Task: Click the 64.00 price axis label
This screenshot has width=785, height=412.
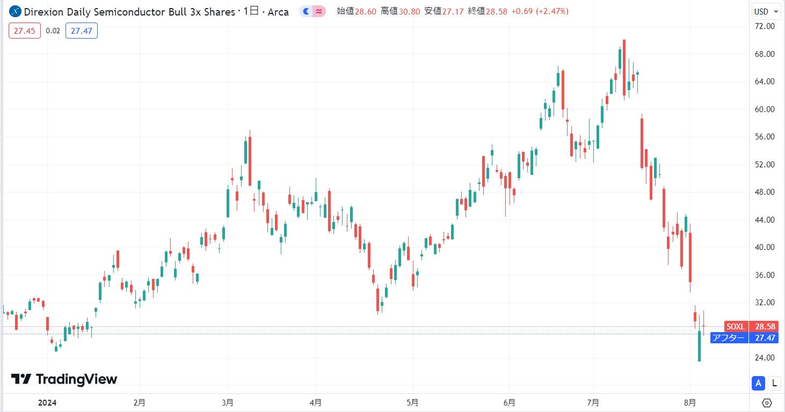Action: click(765, 82)
